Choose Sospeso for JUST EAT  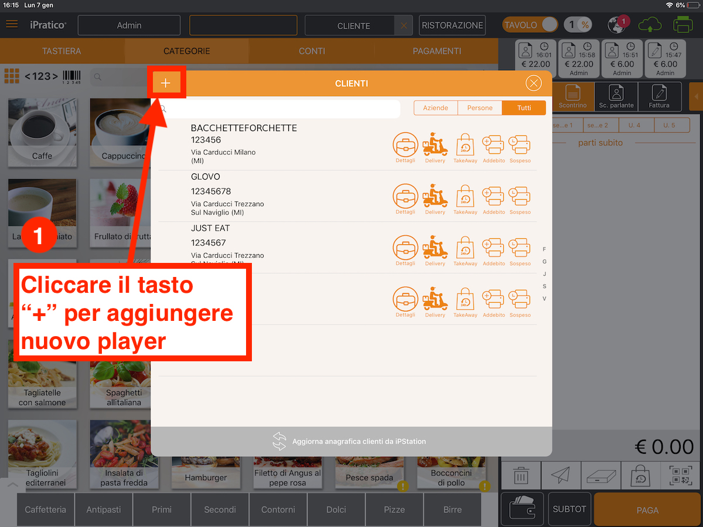click(520, 251)
